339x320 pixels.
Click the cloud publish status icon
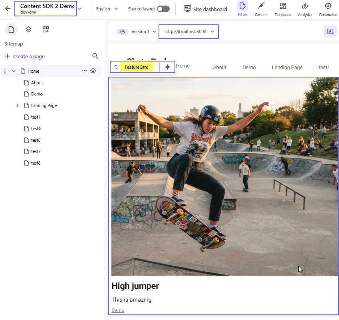[x=122, y=32]
